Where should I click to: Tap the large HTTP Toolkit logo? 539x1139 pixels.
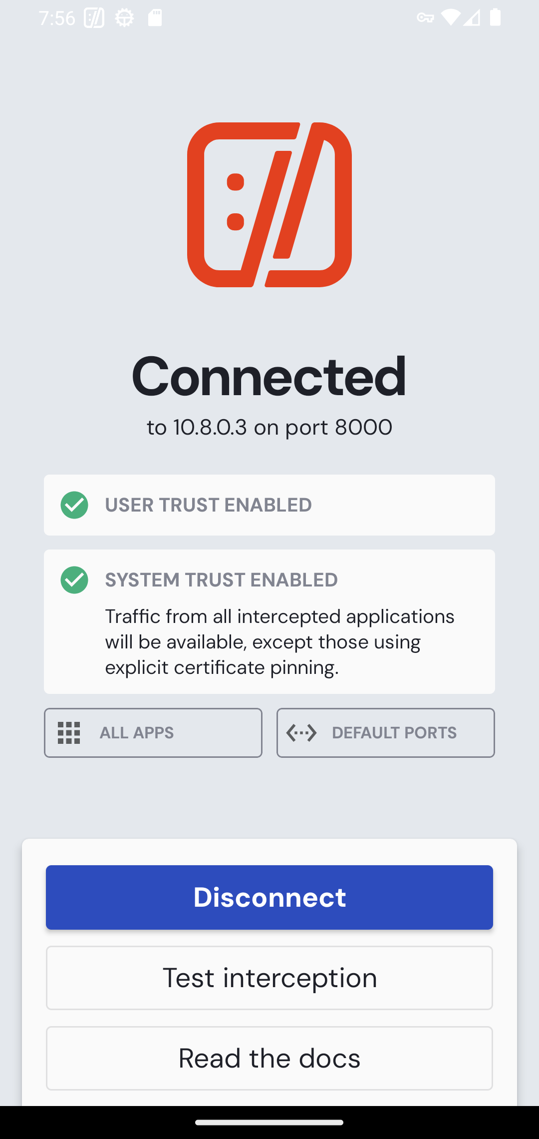coord(269,205)
